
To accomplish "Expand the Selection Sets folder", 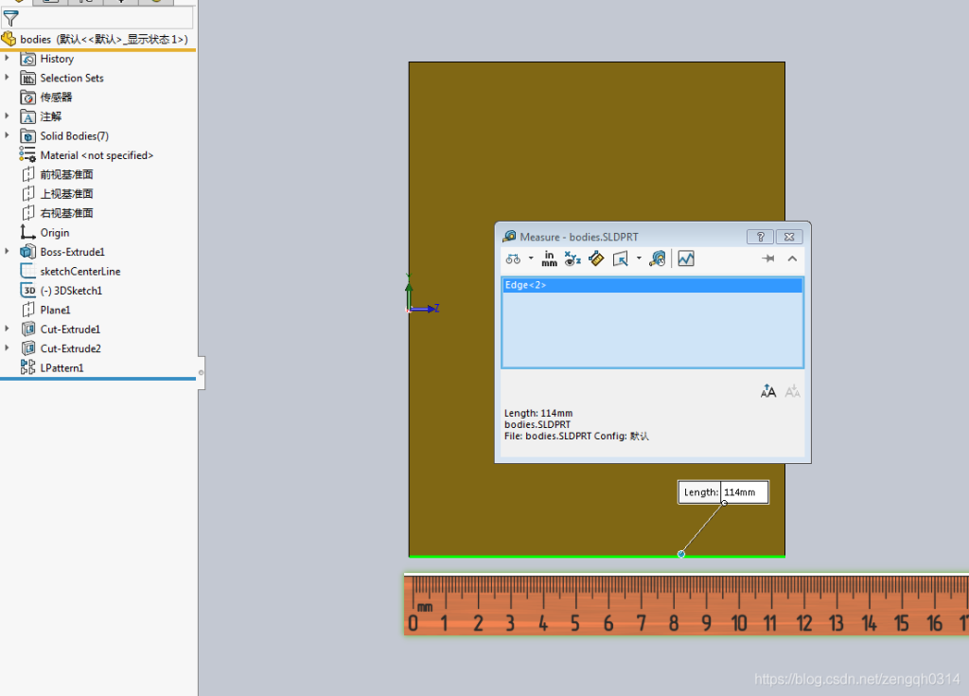I will pos(7,78).
